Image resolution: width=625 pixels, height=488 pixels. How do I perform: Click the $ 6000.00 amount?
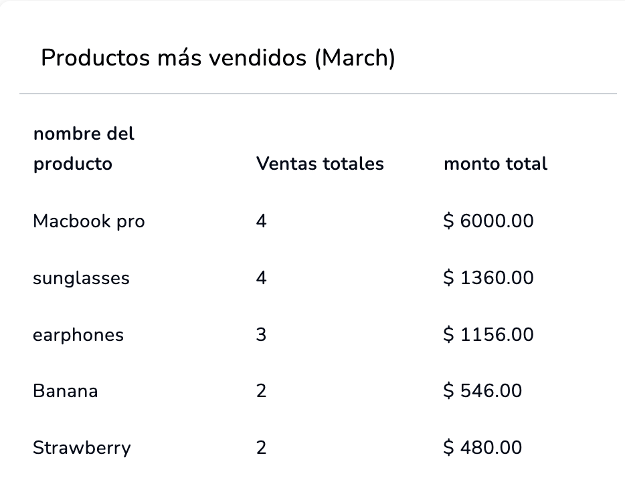[488, 221]
